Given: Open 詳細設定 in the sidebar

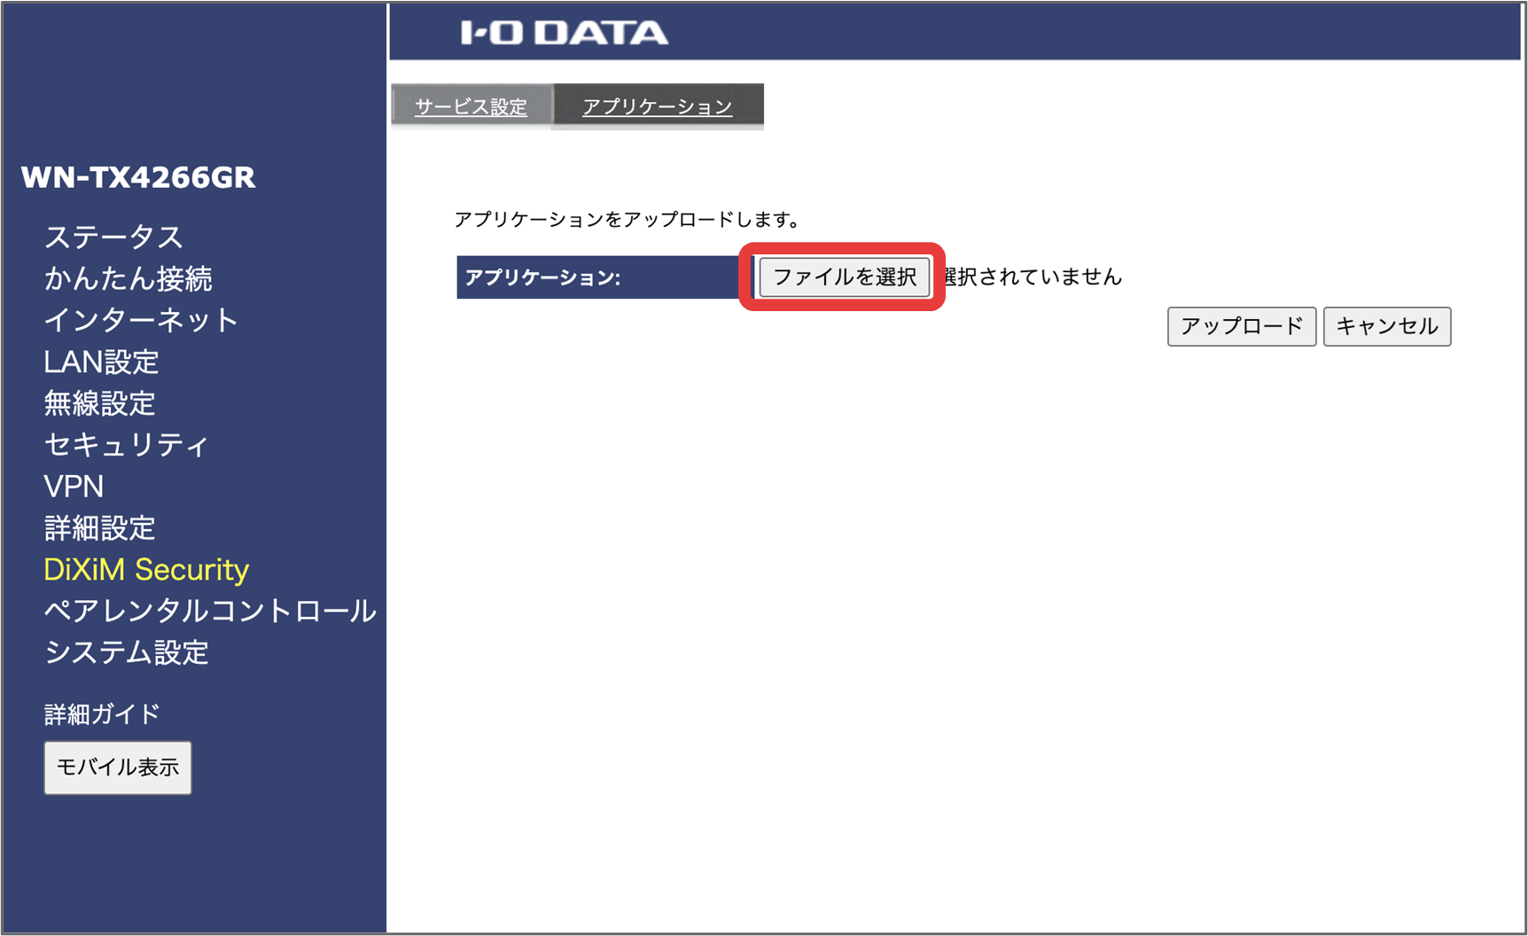Looking at the screenshot, I should (100, 528).
